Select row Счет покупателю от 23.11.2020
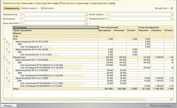Viewport: 177px width, 108px height. coord(55,55)
